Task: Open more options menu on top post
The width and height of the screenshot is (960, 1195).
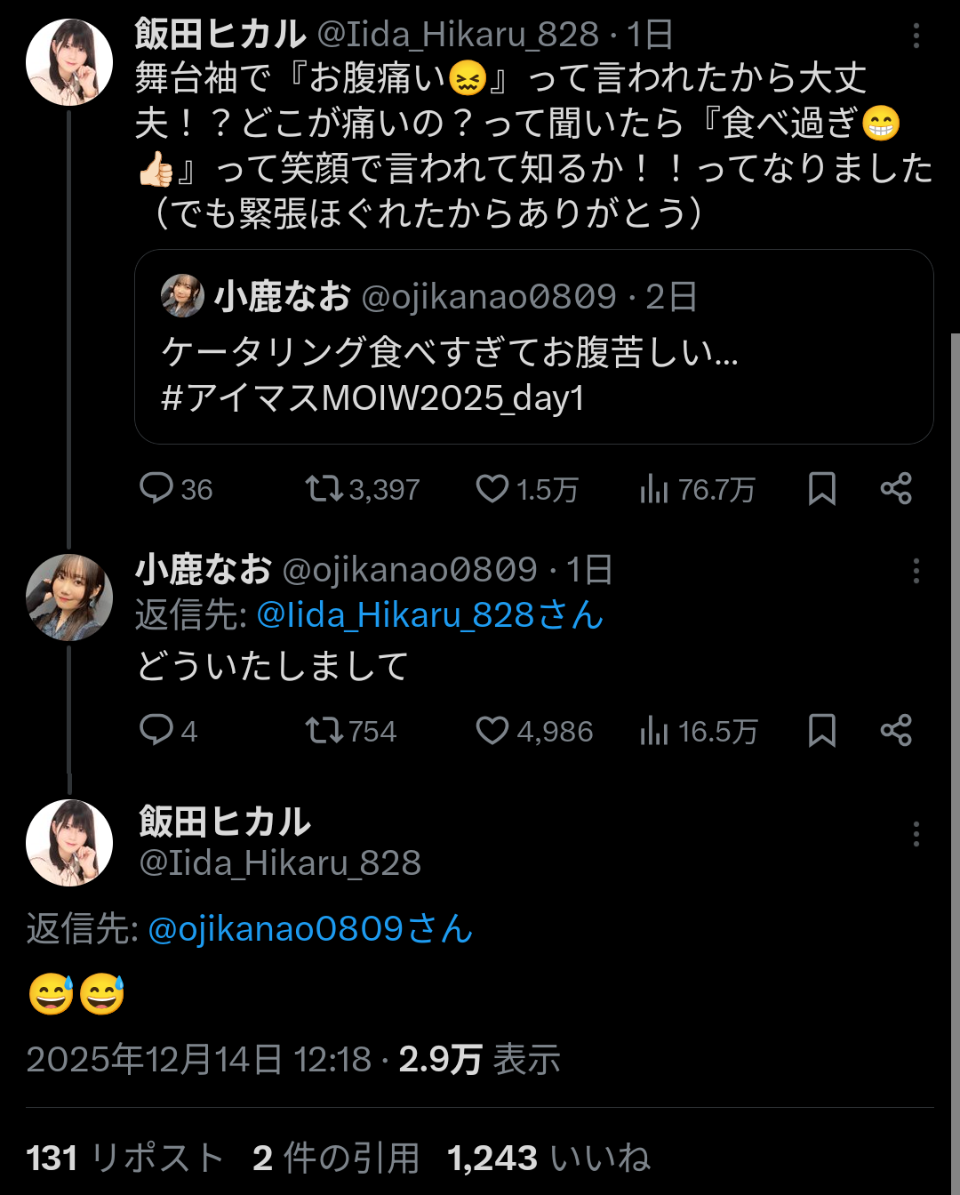Action: click(916, 36)
